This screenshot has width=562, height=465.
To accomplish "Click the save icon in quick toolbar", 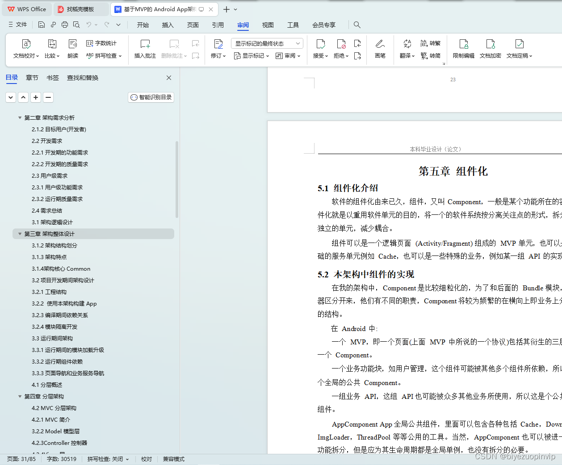I will click(x=42, y=25).
